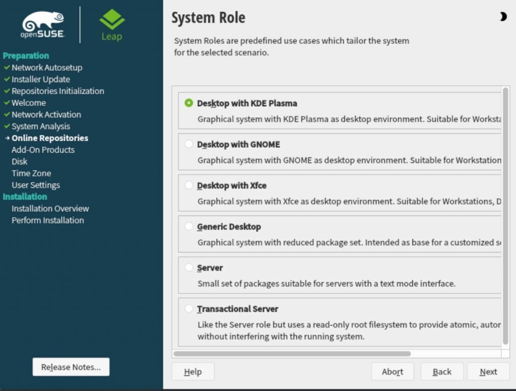Open the Release Notes dialog

pyautogui.click(x=71, y=367)
